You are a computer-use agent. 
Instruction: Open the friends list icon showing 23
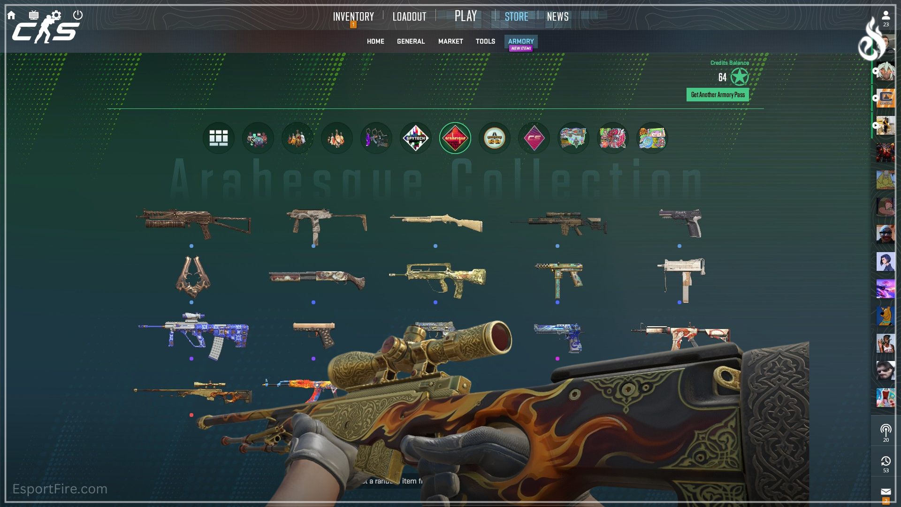pyautogui.click(x=886, y=18)
